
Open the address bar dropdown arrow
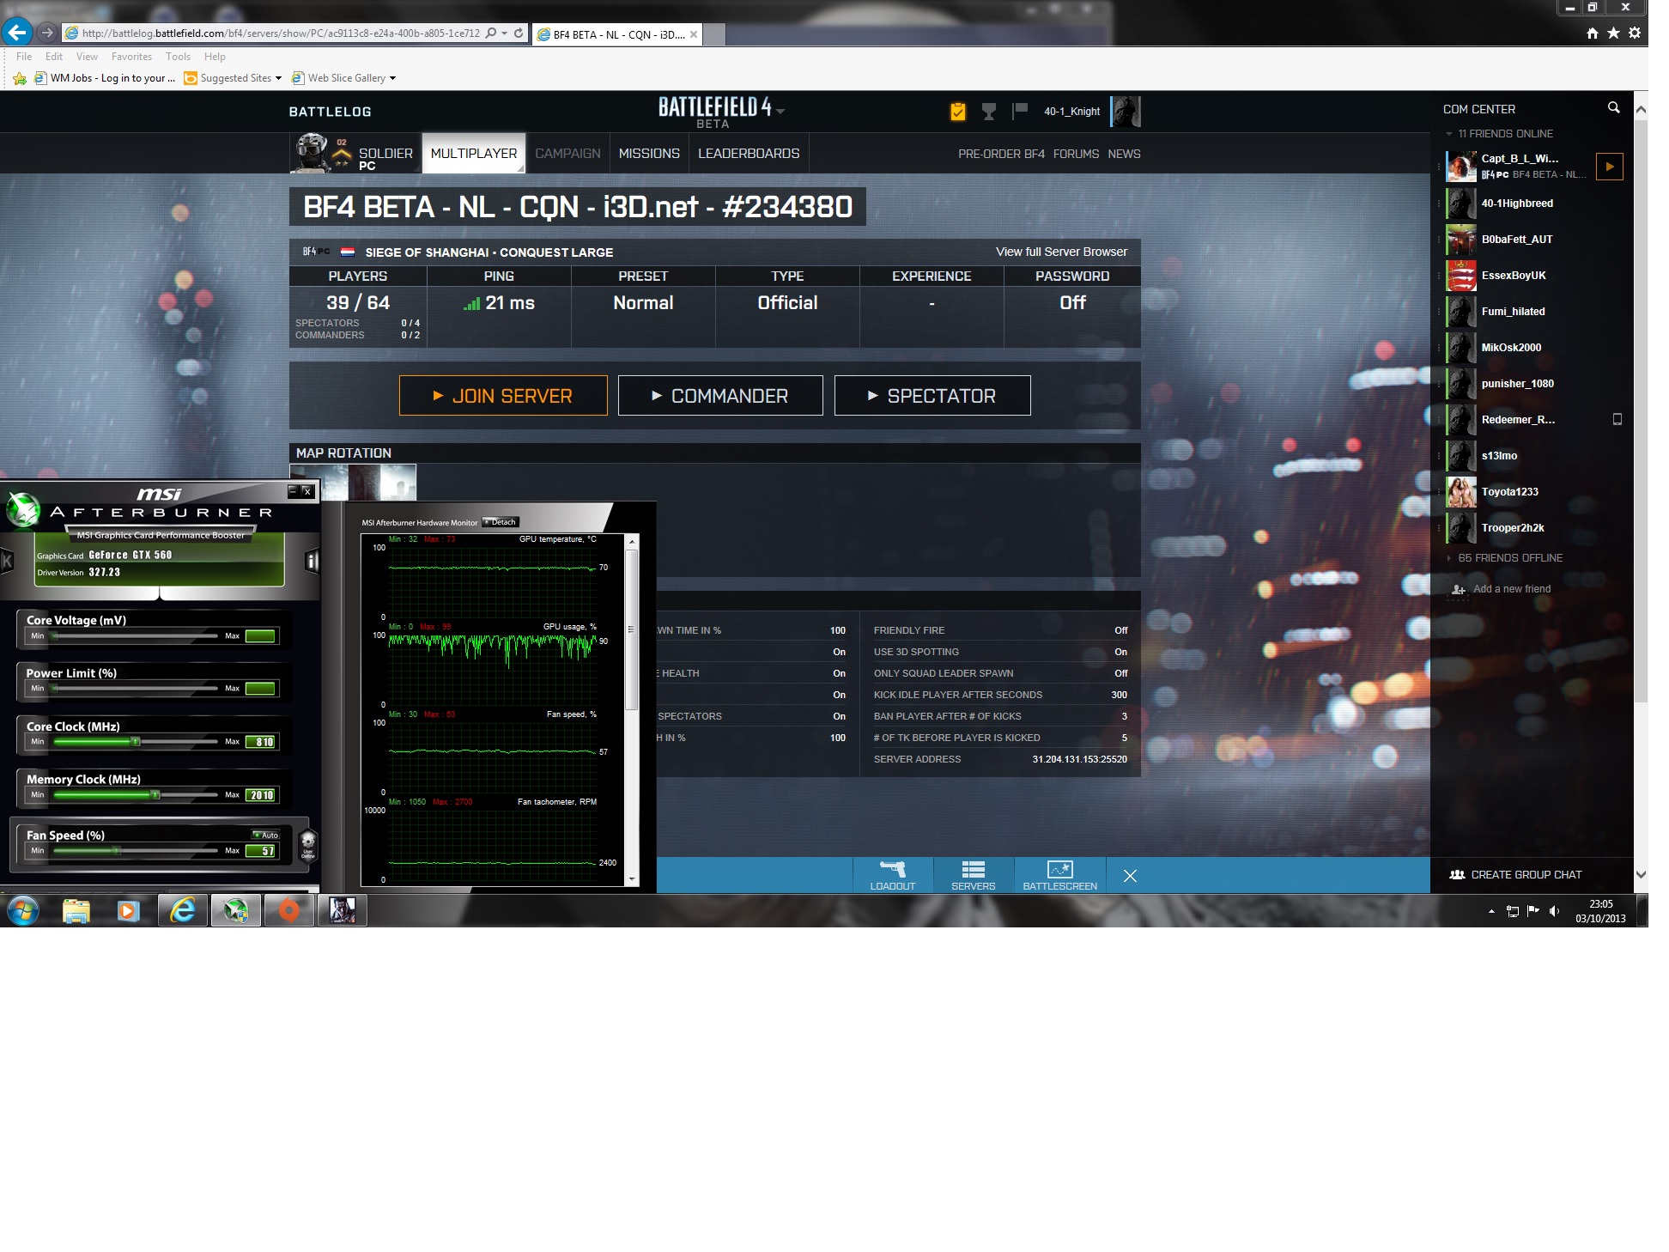click(x=505, y=33)
